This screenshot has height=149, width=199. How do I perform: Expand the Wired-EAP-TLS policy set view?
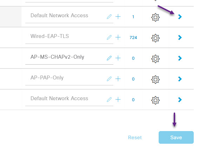click(180, 38)
